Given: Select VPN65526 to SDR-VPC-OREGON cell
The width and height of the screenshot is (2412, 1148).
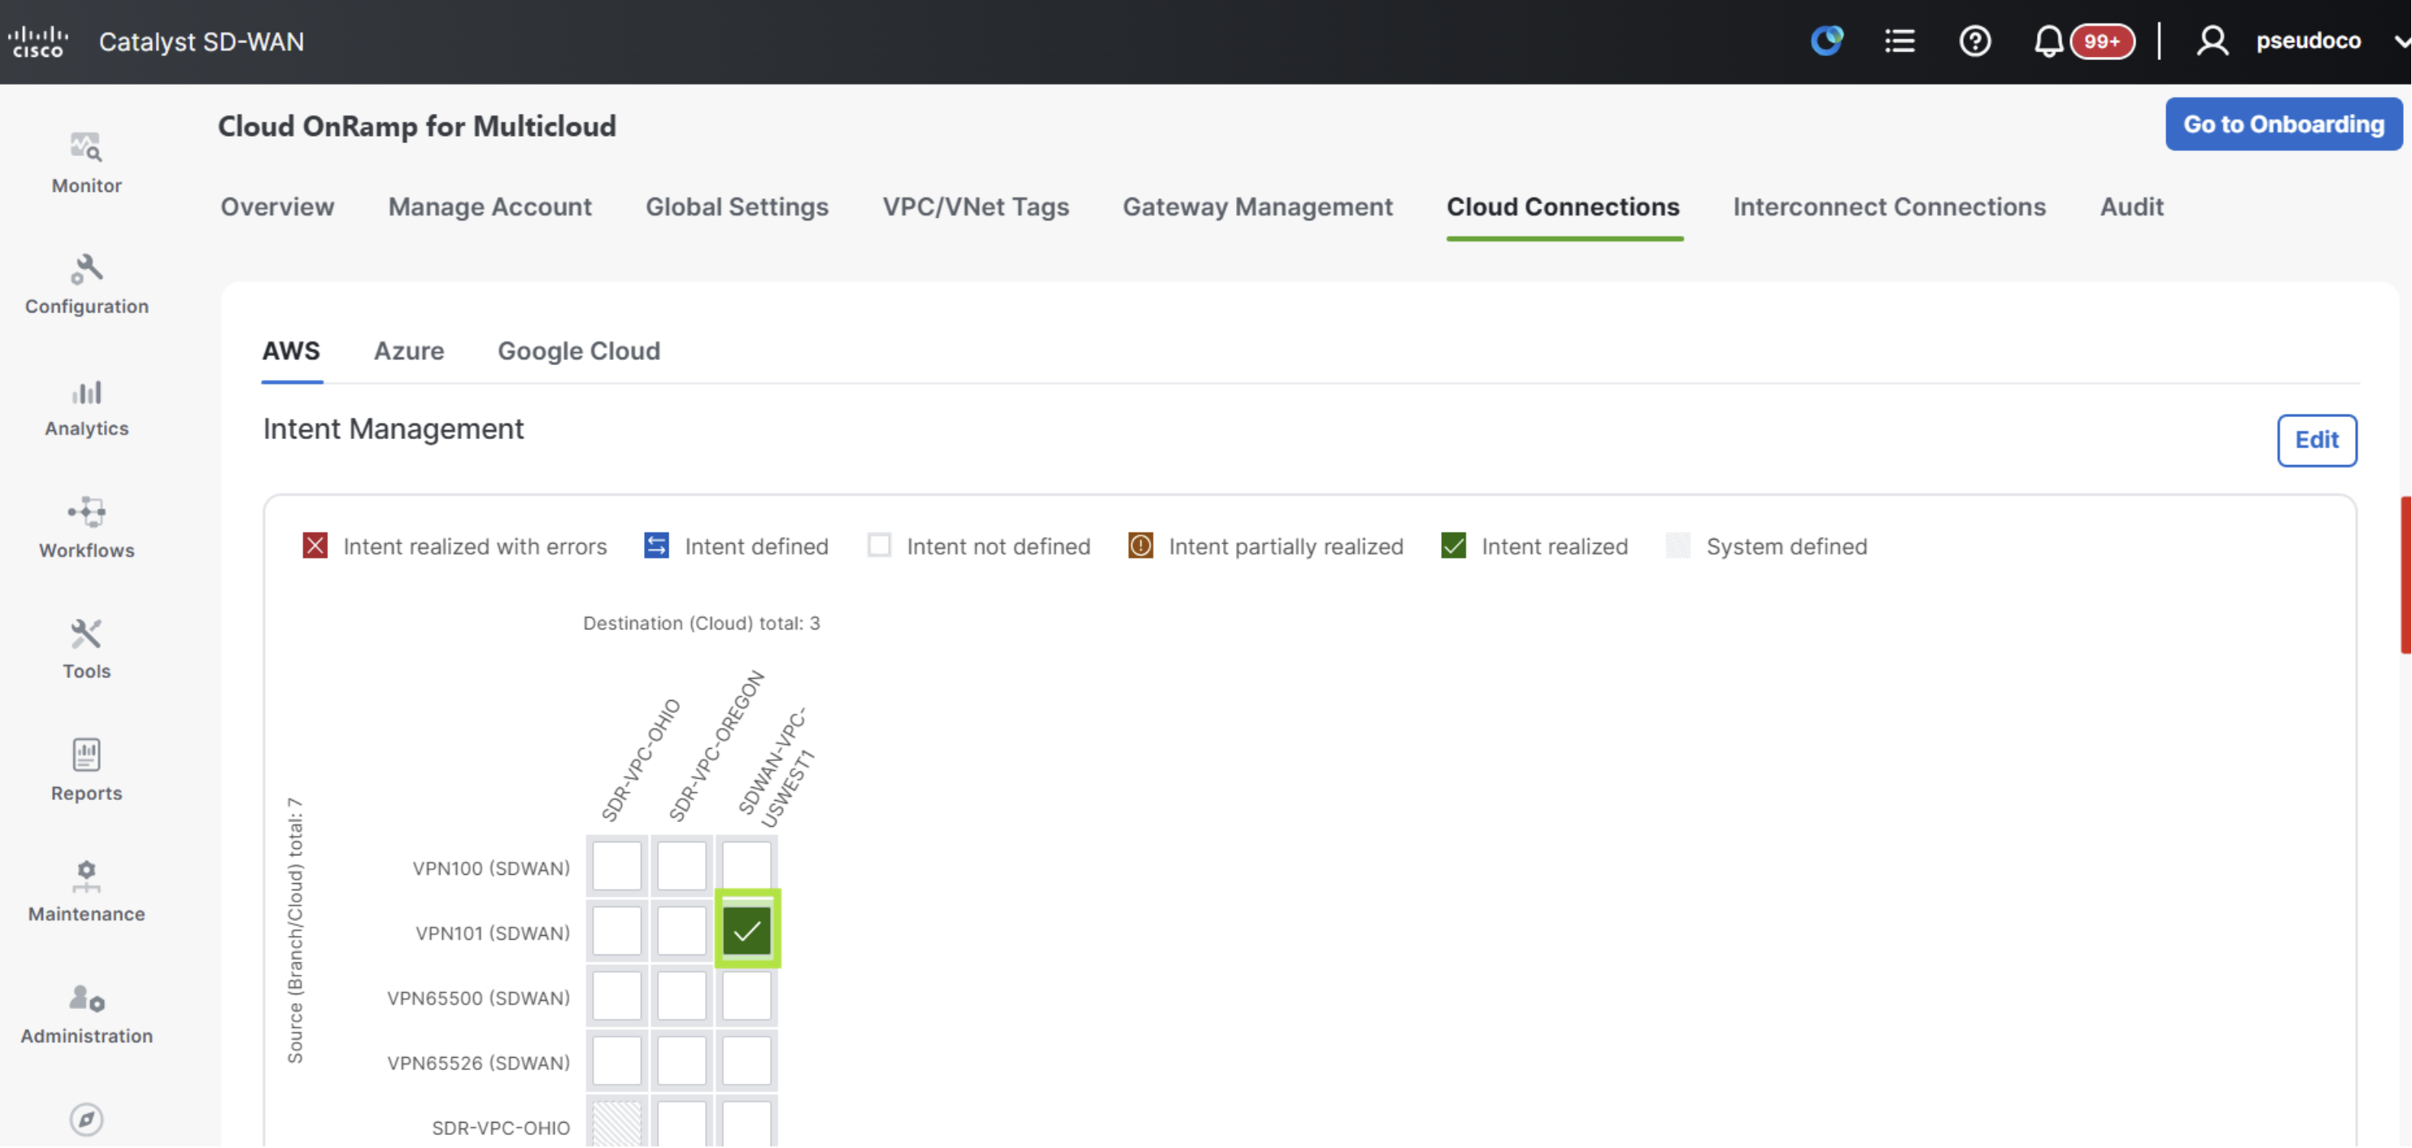Looking at the screenshot, I should tap(681, 1061).
